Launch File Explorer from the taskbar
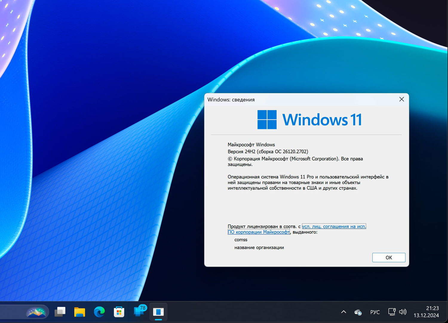This screenshot has height=323, width=448. [x=79, y=312]
